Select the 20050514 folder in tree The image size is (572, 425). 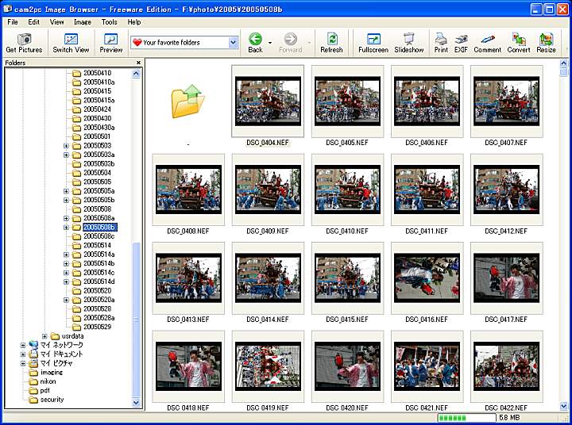pos(97,246)
